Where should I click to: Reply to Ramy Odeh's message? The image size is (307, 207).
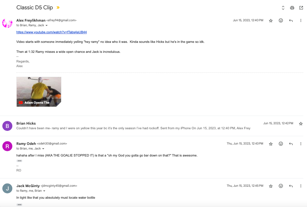(x=291, y=144)
